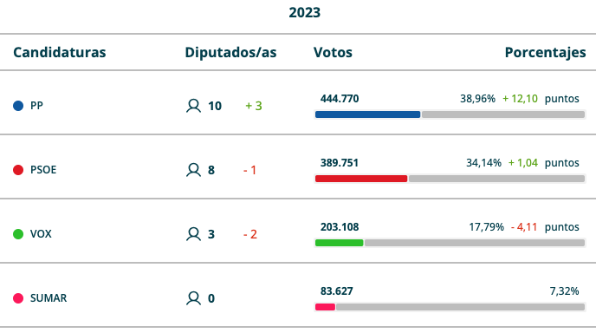The image size is (596, 333).
Task: Select the red PSOE party color dot
Action: click(x=18, y=170)
